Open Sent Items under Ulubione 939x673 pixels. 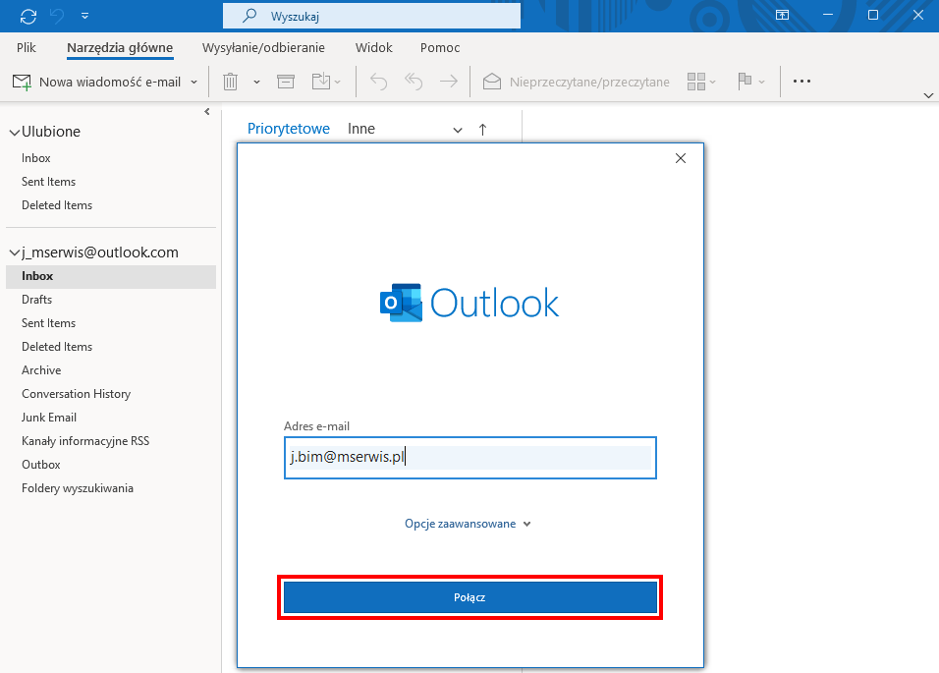48,182
